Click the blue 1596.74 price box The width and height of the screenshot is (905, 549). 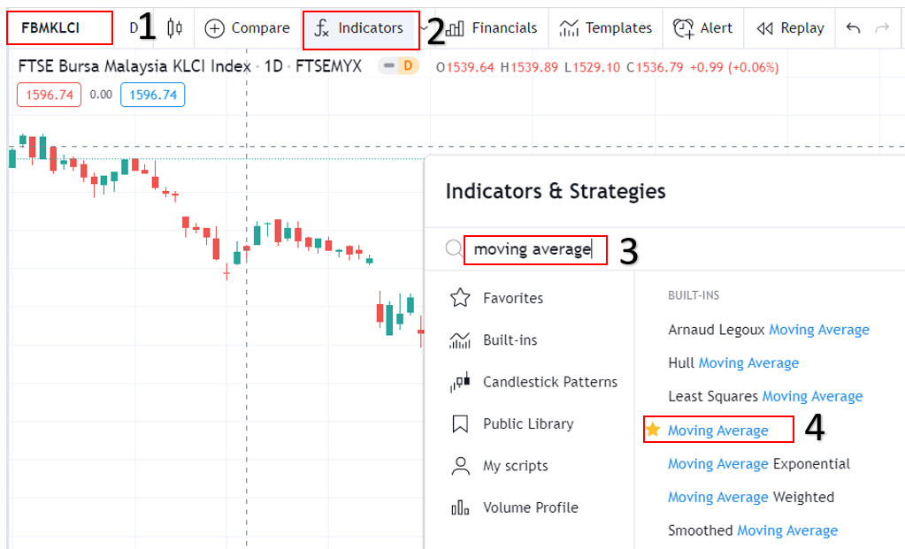coord(152,95)
